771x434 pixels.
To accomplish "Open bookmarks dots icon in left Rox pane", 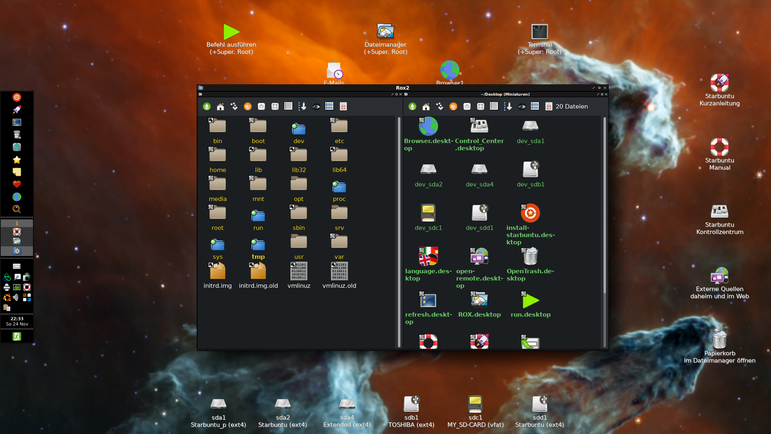I will click(234, 106).
